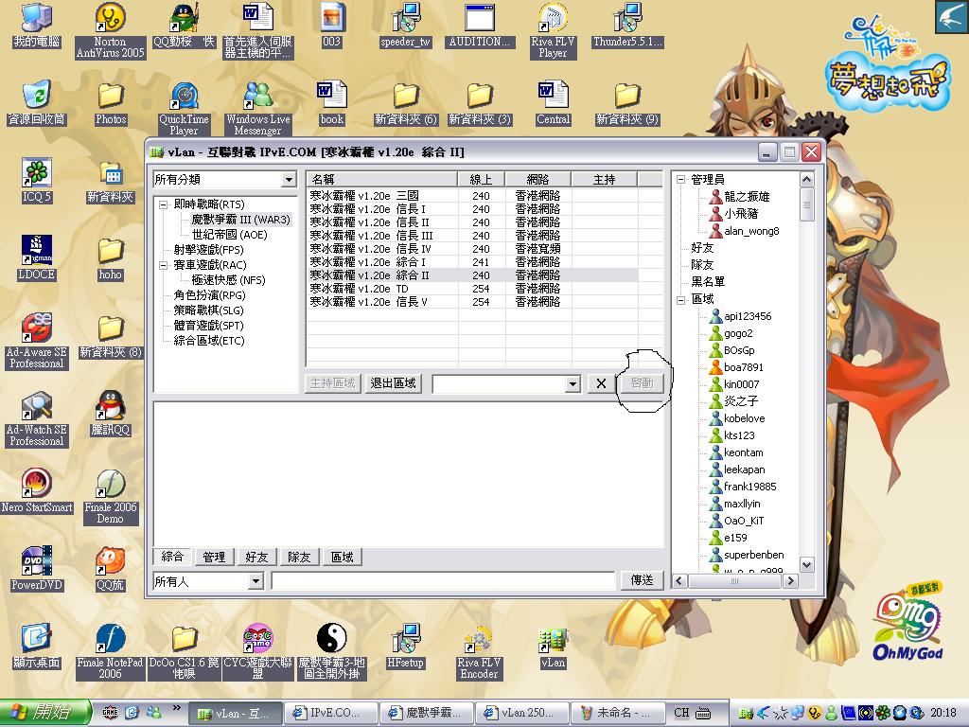Collapse the 即時戰略(RTS) tree node
The width and height of the screenshot is (969, 727).
163,204
